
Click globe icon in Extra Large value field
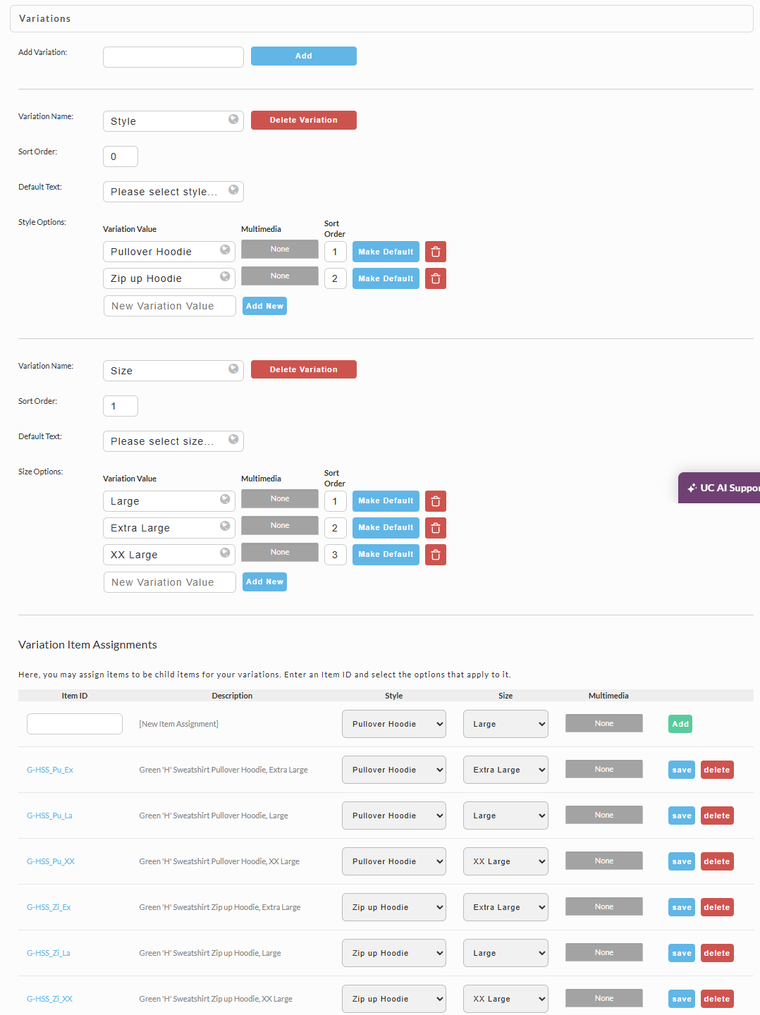225,526
